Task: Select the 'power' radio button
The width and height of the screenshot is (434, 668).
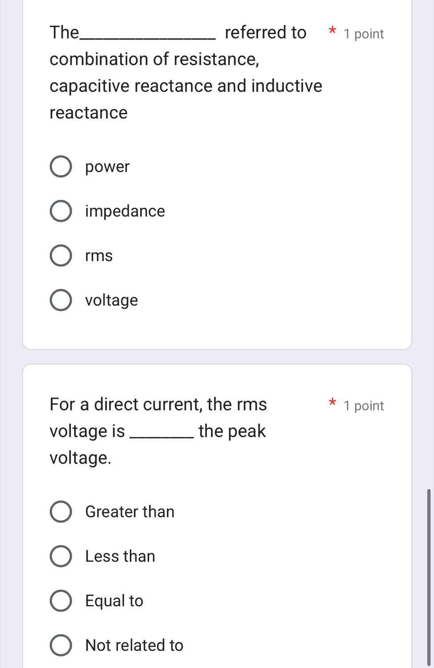Action: pos(60,167)
